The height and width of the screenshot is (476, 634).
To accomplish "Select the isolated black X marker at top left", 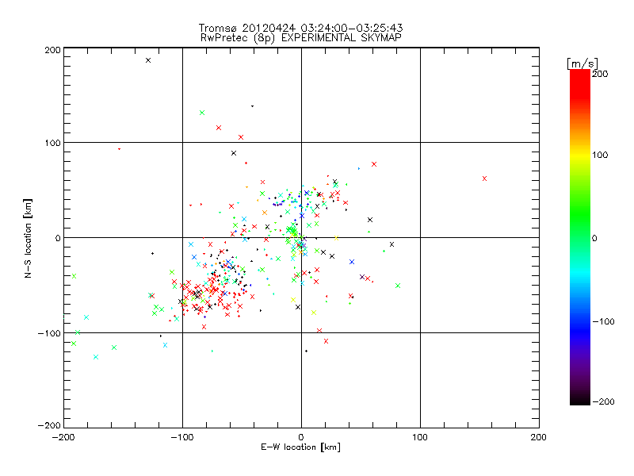I will [148, 60].
